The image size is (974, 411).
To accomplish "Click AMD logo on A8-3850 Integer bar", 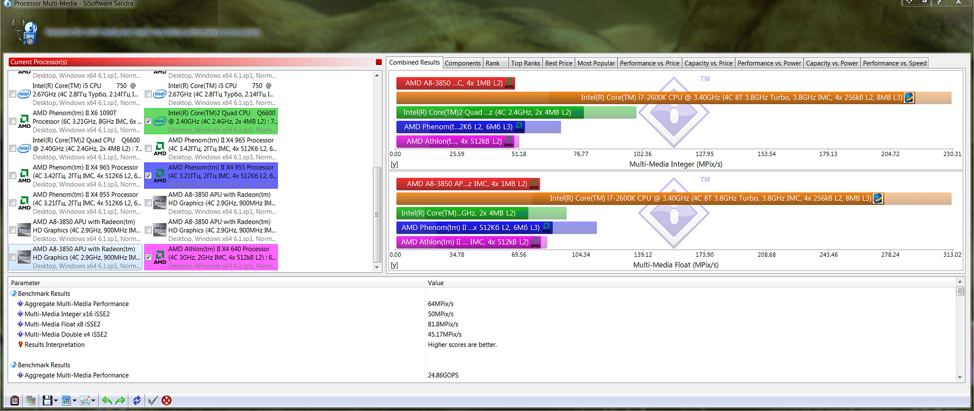I will click(509, 83).
